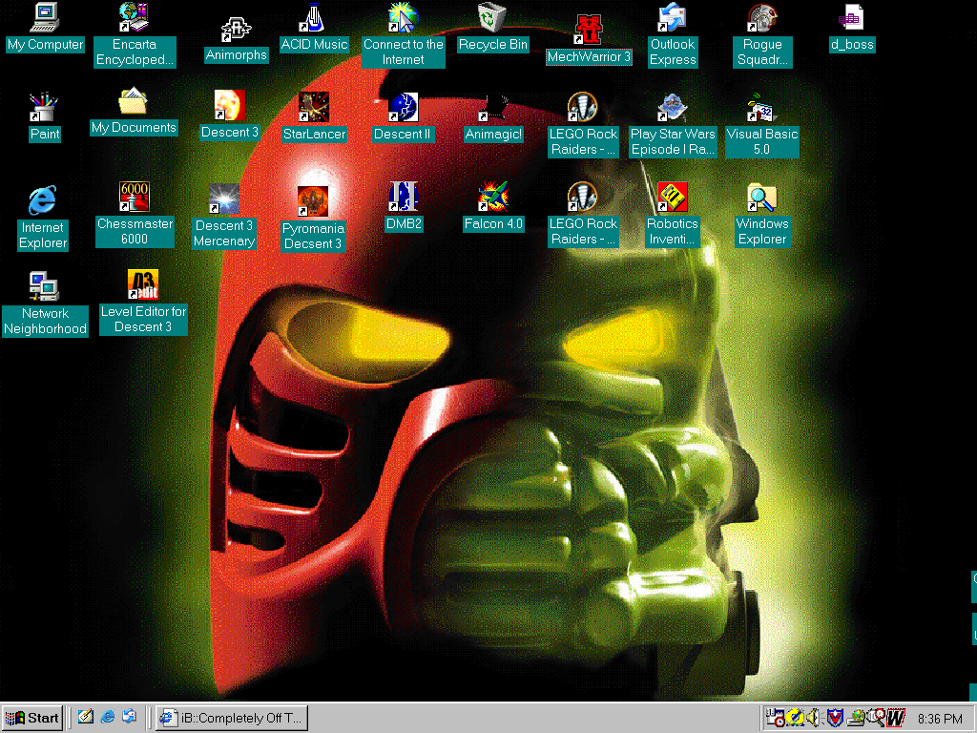977x733 pixels.
Task: Launch Internet Explorer from the Quick Launch bar
Action: [107, 718]
